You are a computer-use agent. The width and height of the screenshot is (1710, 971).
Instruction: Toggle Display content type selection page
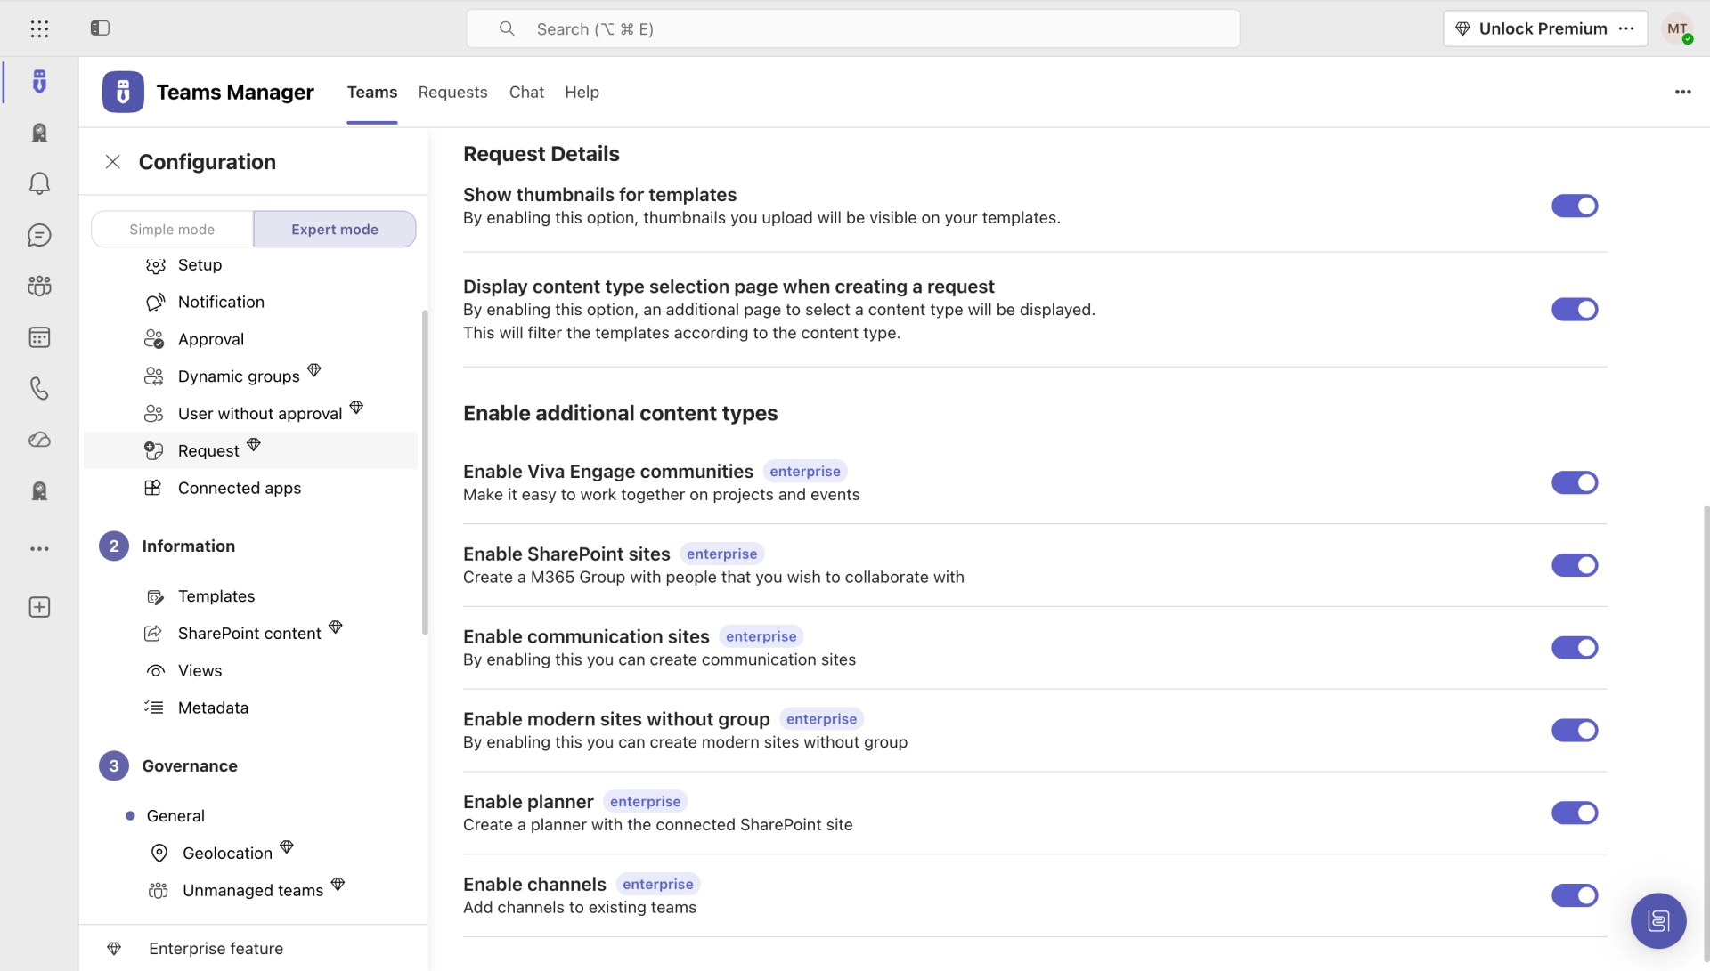1575,309
